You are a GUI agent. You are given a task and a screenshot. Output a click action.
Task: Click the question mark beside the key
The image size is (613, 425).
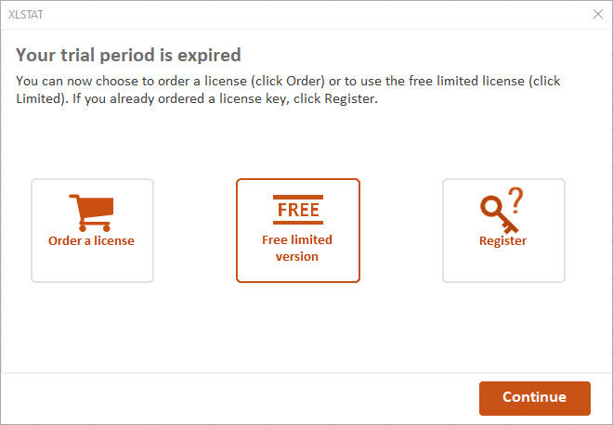click(515, 199)
